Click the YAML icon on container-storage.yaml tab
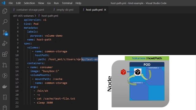The width and height of the screenshot is (196, 110). 14,10
